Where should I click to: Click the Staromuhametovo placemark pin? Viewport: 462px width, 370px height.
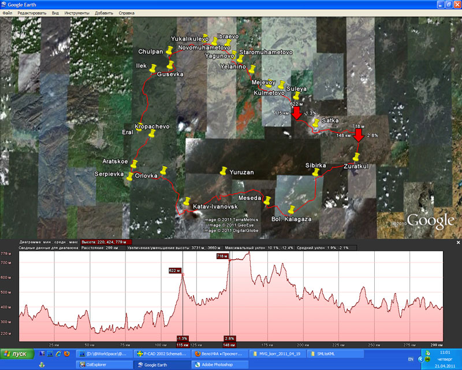[234, 54]
